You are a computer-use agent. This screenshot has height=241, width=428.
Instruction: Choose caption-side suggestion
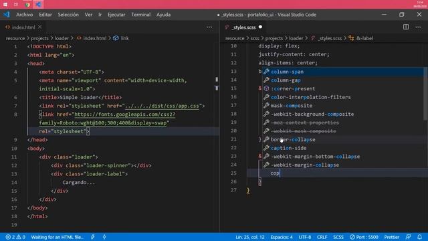pos(343,148)
